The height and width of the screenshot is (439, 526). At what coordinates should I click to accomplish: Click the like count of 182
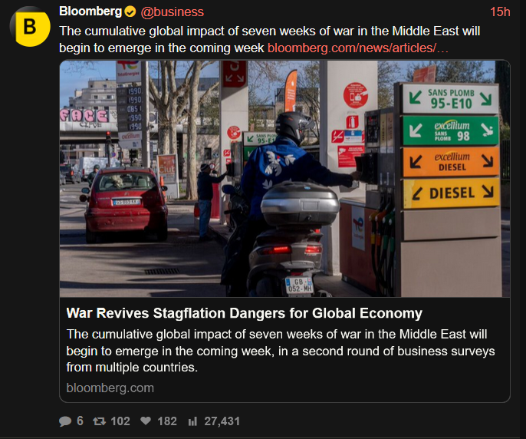point(167,421)
